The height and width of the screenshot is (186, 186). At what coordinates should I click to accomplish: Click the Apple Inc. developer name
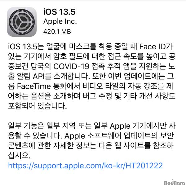pos(60,22)
